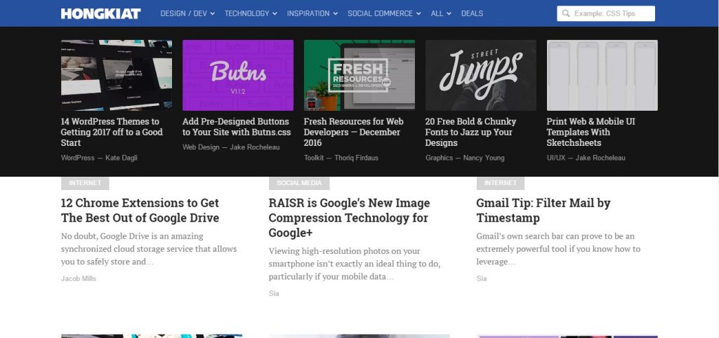Open the Gmail Tip filter by timestamp article
The width and height of the screenshot is (719, 338).
pos(543,210)
